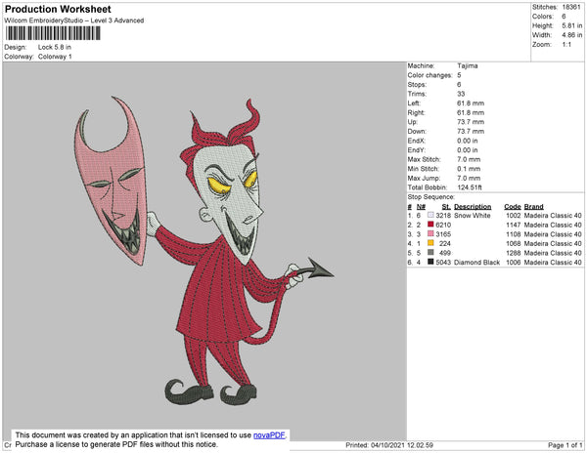Click the Min Stitch value 0.1 mm
This screenshot has width=587, height=453.
[469, 169]
